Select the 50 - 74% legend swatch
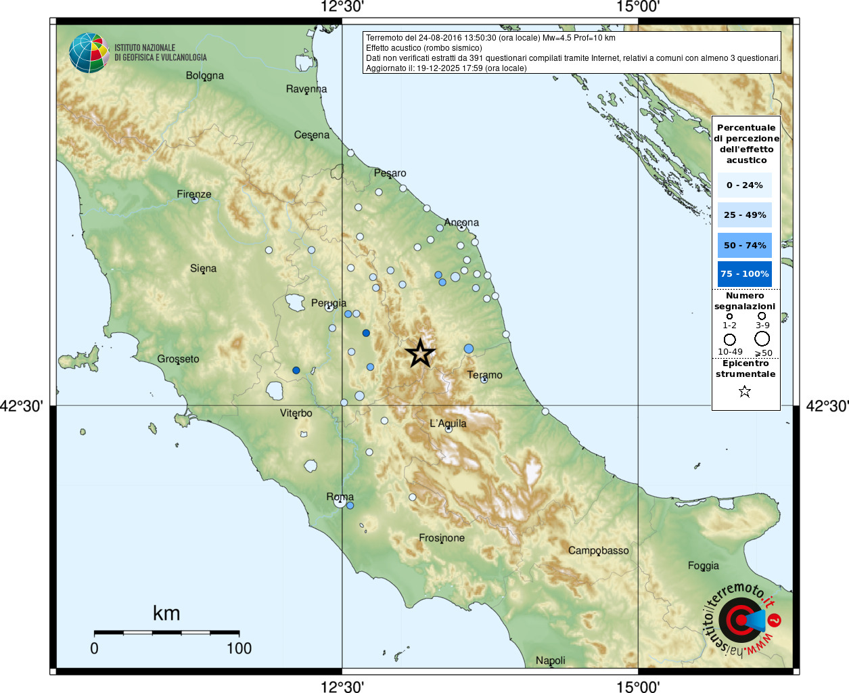Image resolution: width=849 pixels, height=693 pixels. tap(744, 245)
